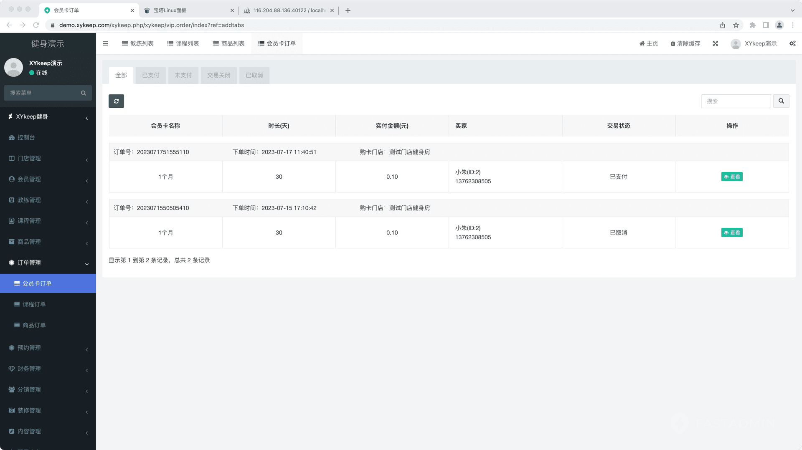Open the 控制台 dashboard link
Screen dimensions: 802x450
coord(26,137)
